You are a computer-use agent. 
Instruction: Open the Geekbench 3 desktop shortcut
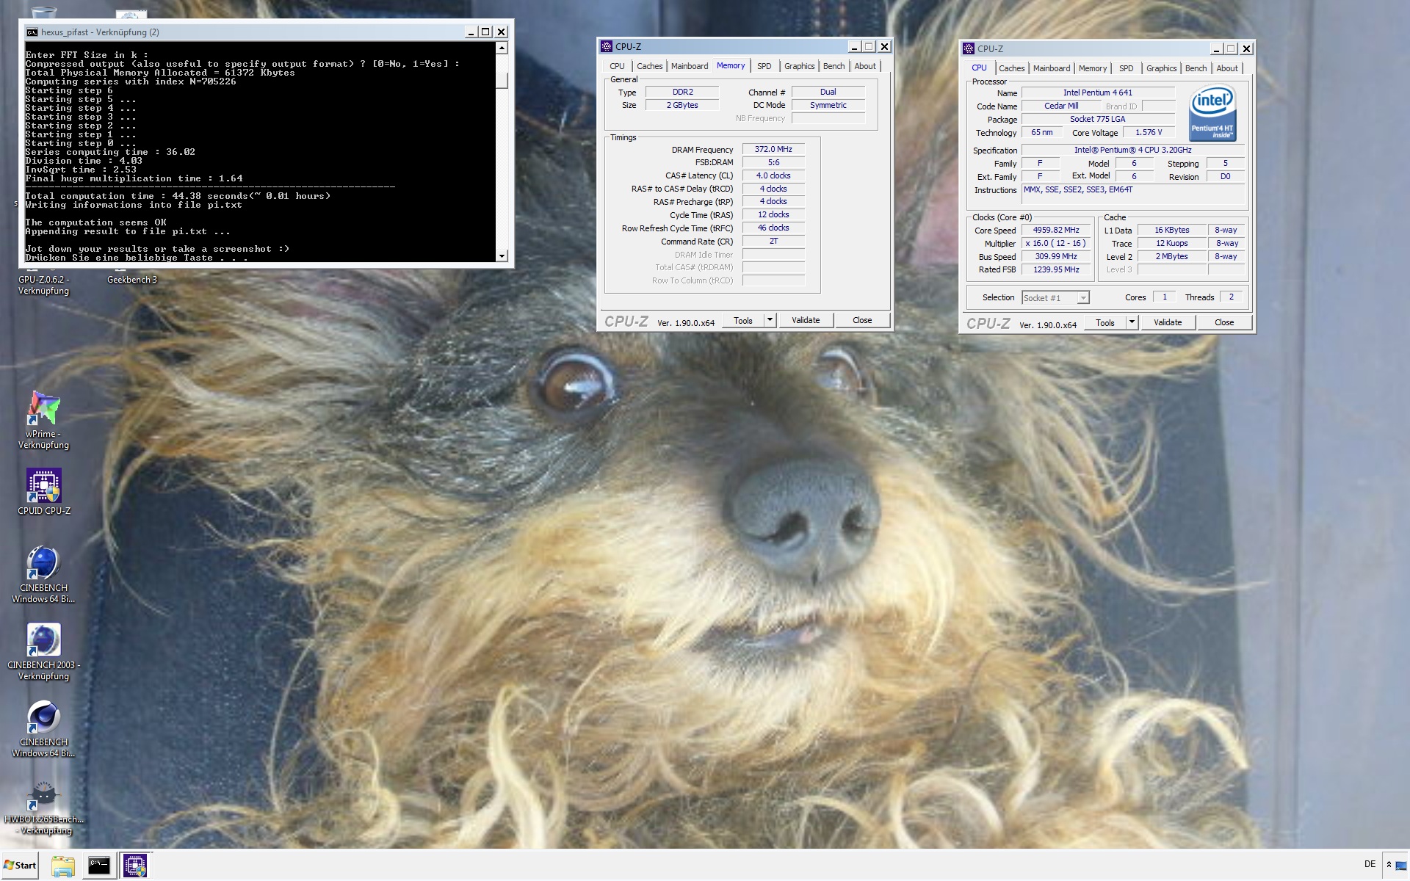132,280
